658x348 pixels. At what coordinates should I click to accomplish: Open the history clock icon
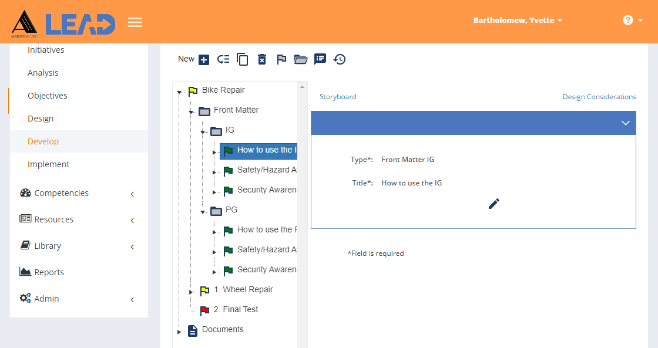[x=340, y=59]
